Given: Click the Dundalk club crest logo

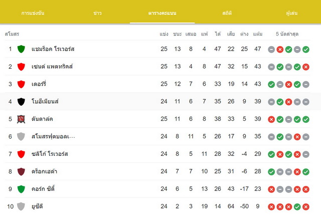Looking at the screenshot, I should pos(21,119).
